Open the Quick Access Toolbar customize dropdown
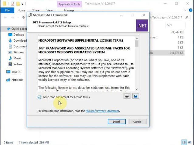 tap(22, 4)
